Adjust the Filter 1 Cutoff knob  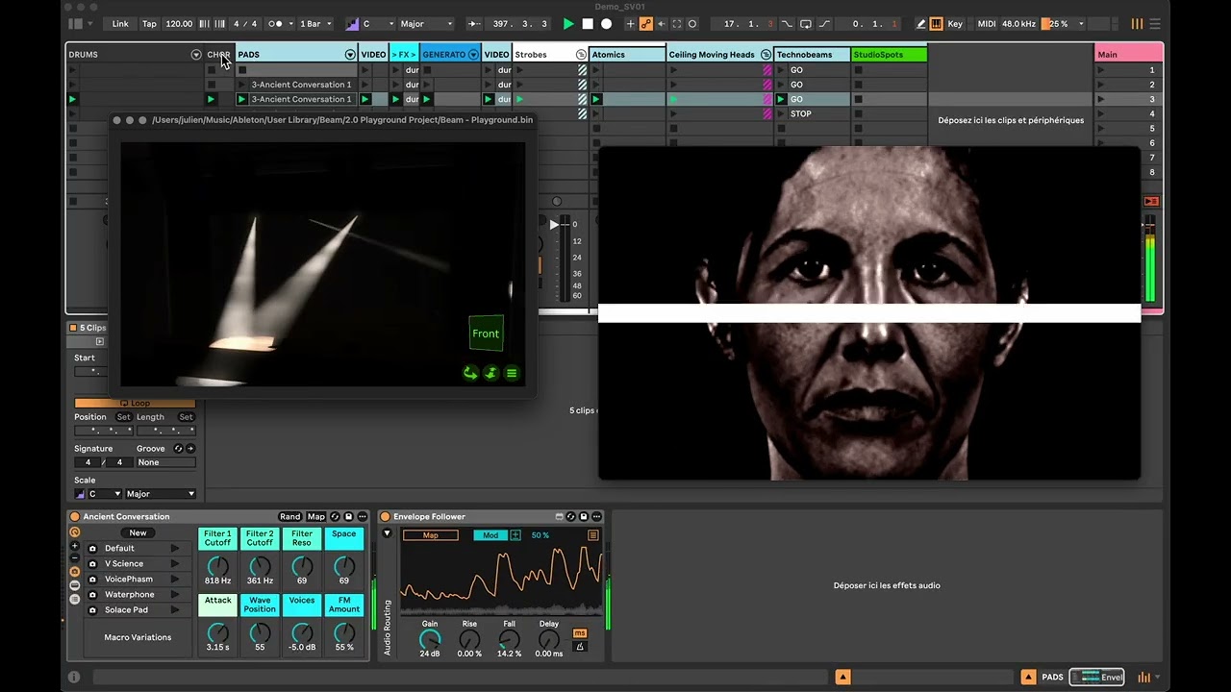click(218, 566)
